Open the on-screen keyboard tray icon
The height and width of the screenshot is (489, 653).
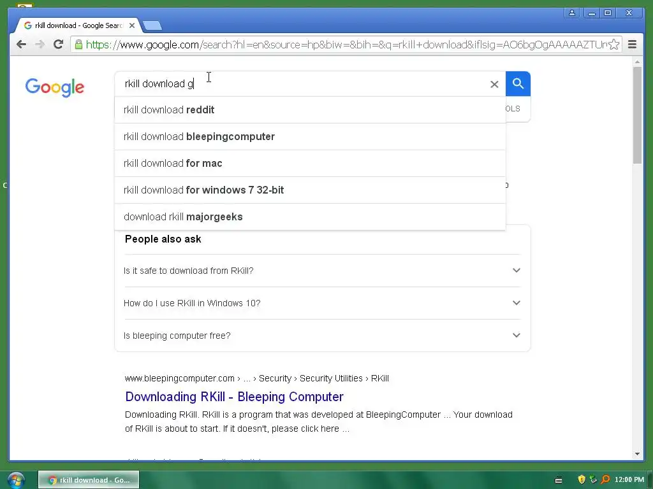(559, 480)
